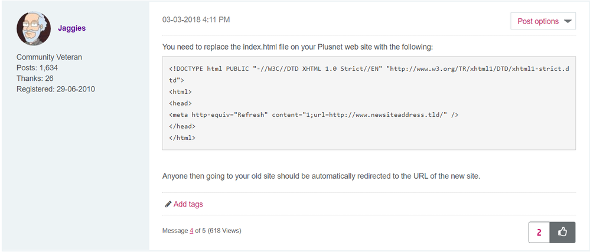
Task: Expand the Post options dropdown arrow
Action: pos(568,21)
